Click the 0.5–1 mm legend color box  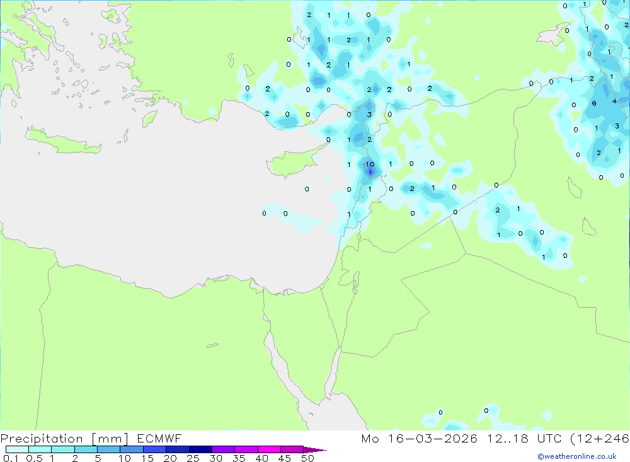(x=40, y=449)
